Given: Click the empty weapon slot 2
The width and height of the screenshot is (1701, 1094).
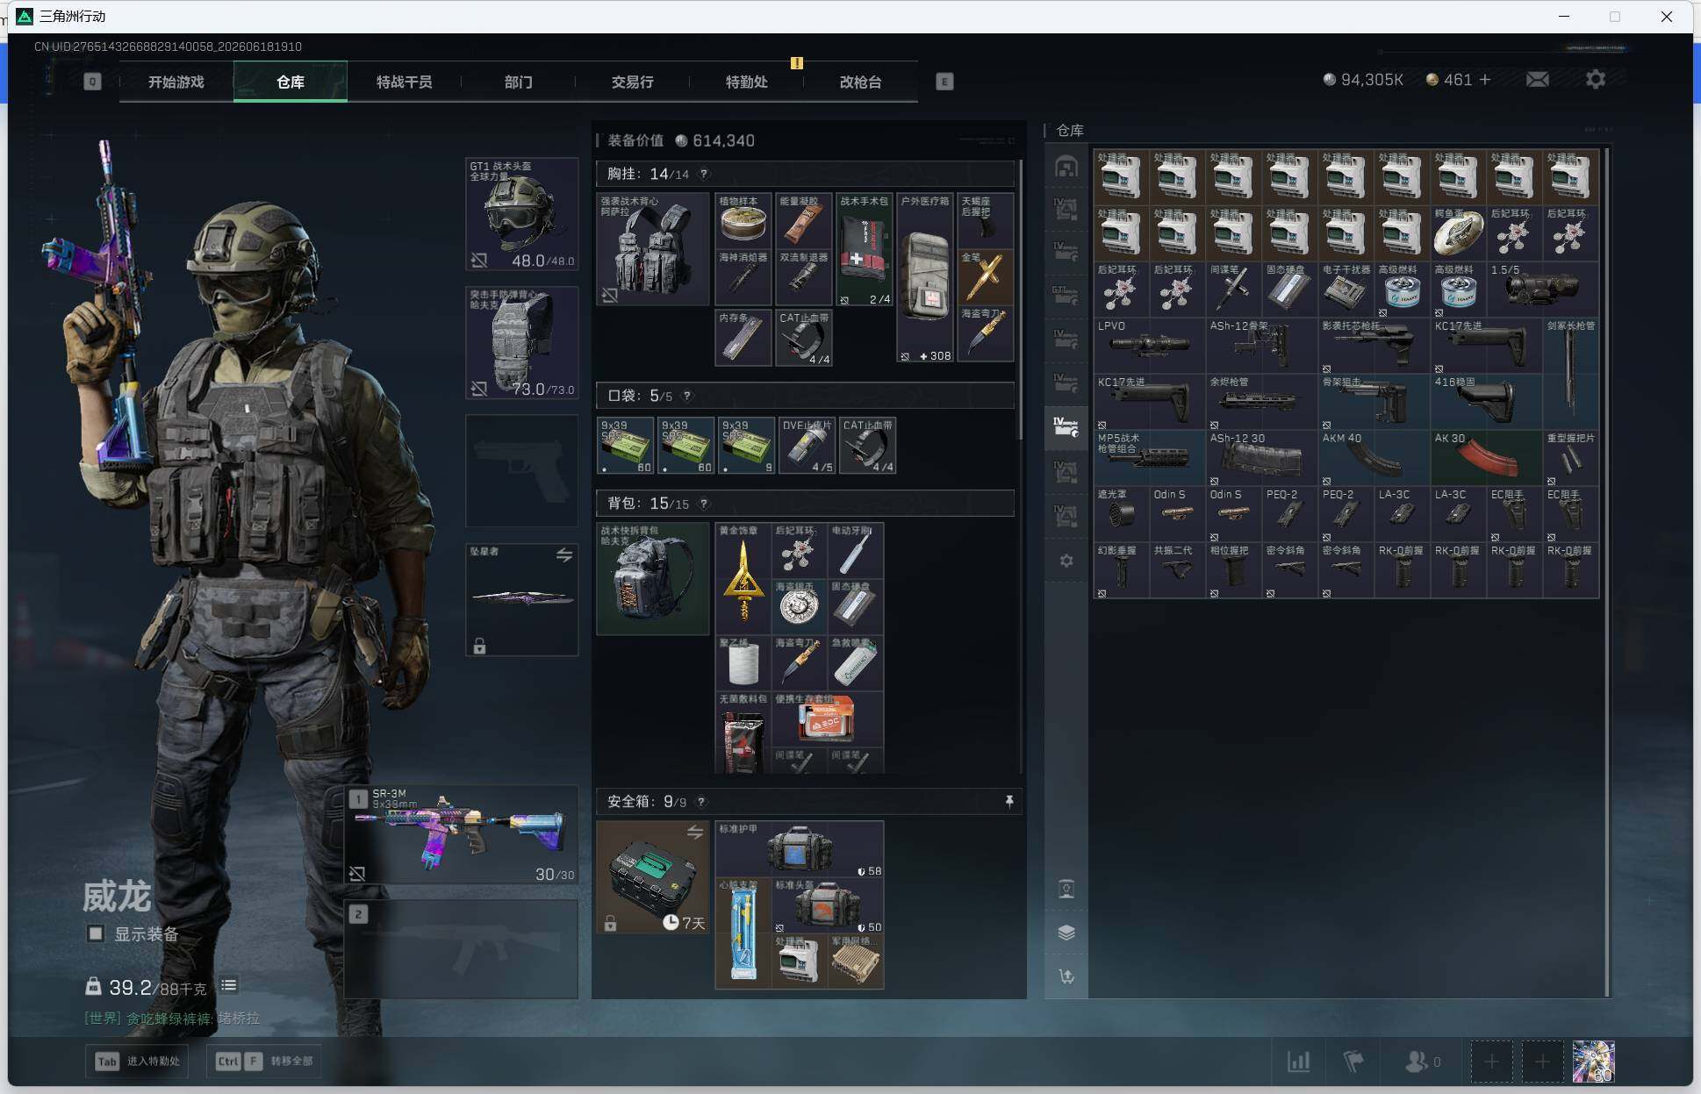Looking at the screenshot, I should pos(462,948).
